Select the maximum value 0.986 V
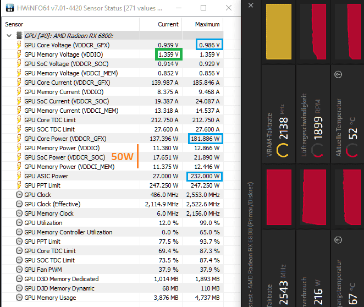The image size is (364, 307). pyautogui.click(x=209, y=45)
